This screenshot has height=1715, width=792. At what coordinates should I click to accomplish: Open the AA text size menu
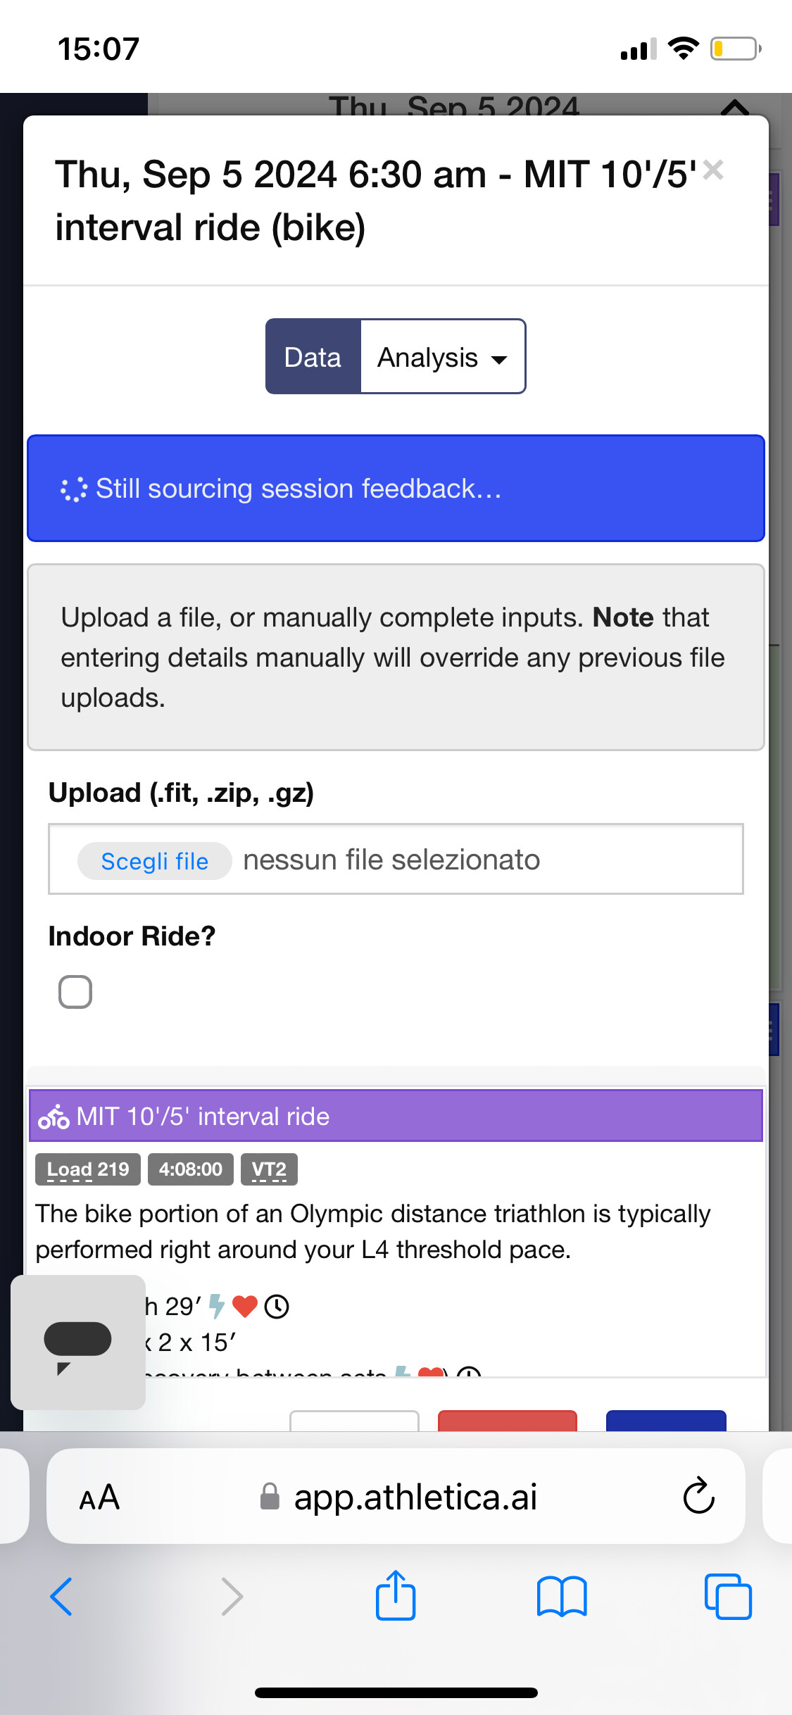point(99,1497)
